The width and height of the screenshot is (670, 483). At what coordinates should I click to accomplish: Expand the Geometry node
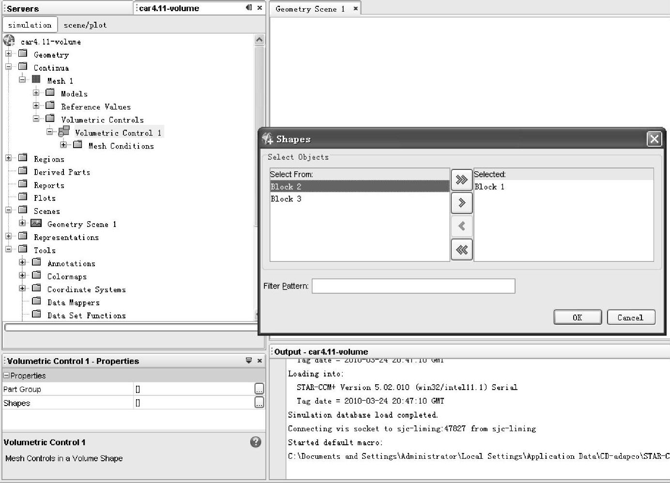9,54
